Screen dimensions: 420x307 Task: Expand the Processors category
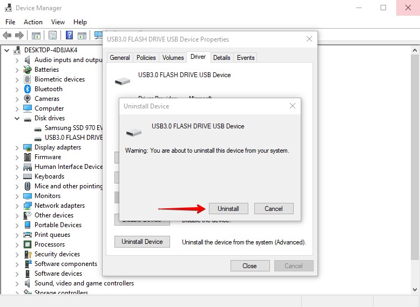point(17,244)
